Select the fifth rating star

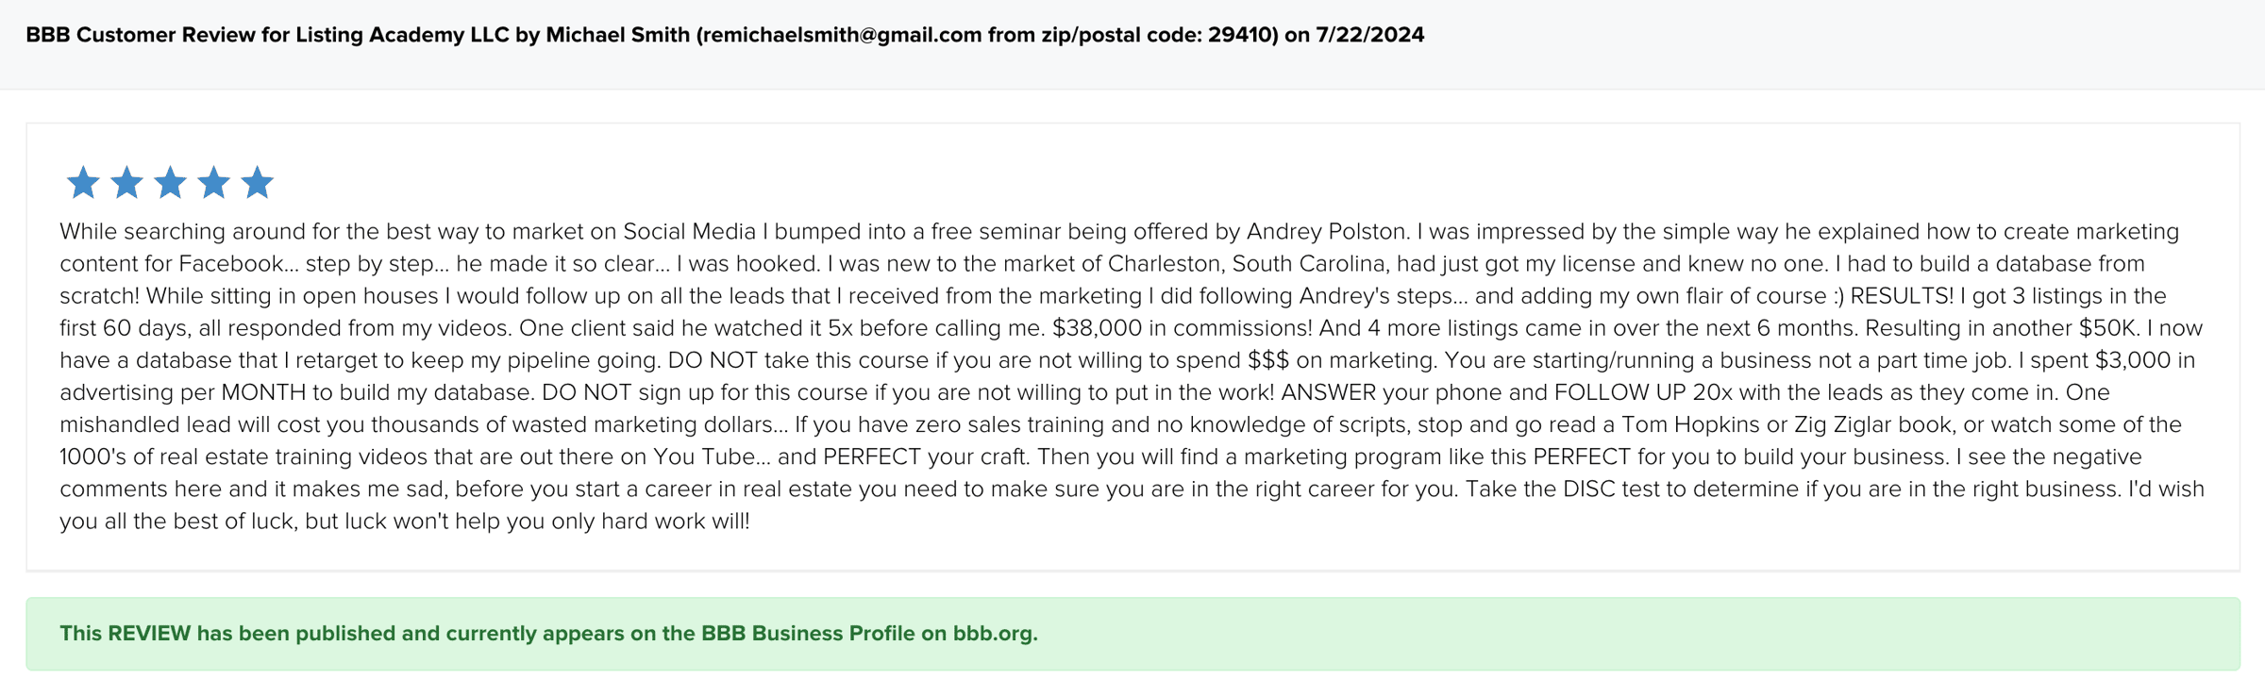pos(257,183)
